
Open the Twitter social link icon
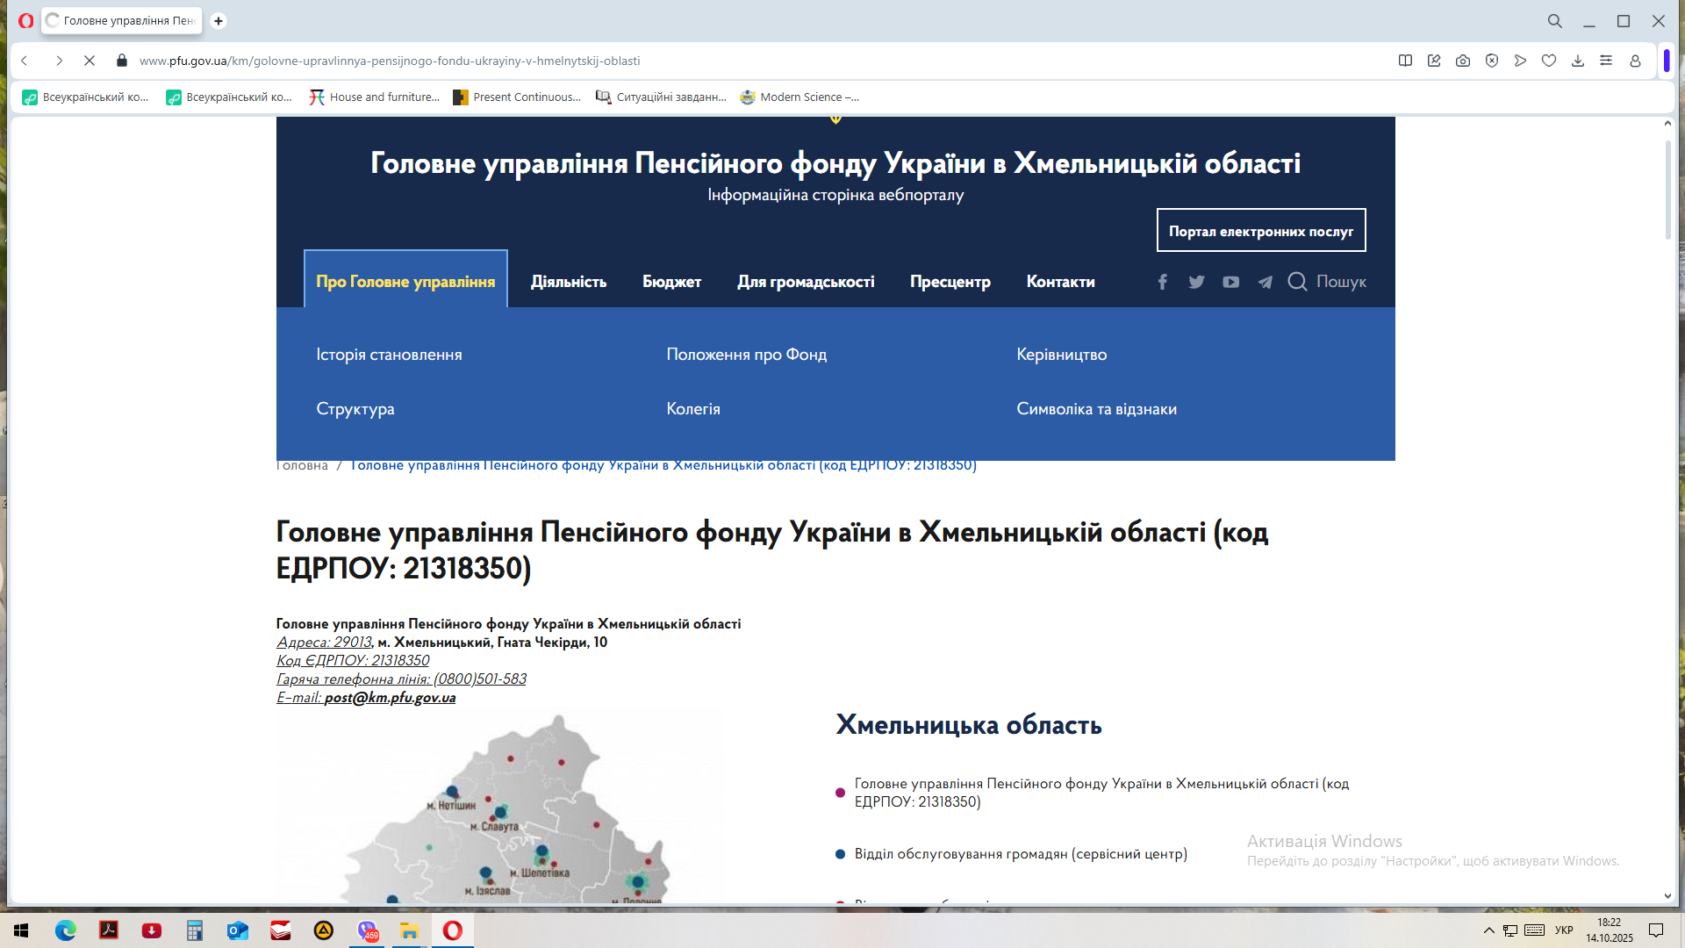(x=1196, y=282)
